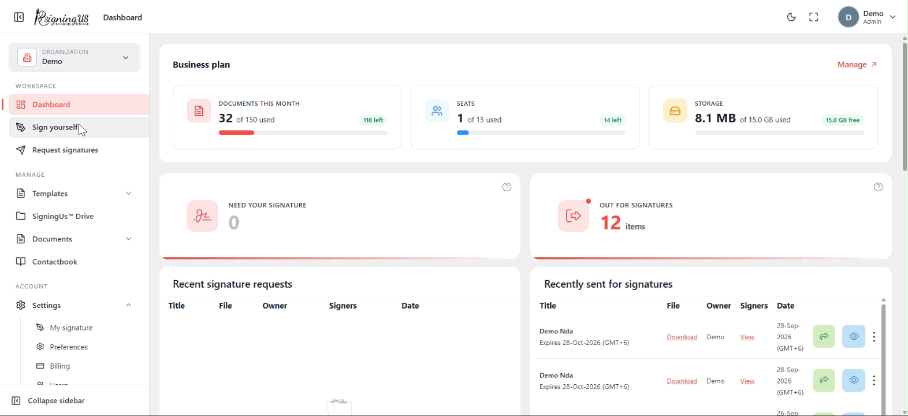Click green share button for first Demo Nda
The height and width of the screenshot is (416, 908).
point(824,336)
